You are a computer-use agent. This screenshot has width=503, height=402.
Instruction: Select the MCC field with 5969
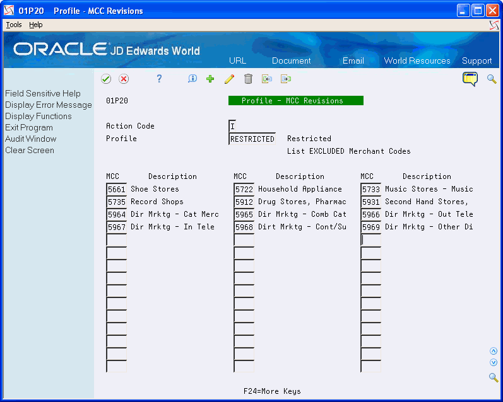point(371,227)
